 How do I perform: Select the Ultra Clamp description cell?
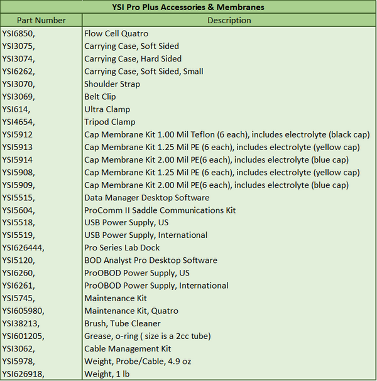coord(229,109)
